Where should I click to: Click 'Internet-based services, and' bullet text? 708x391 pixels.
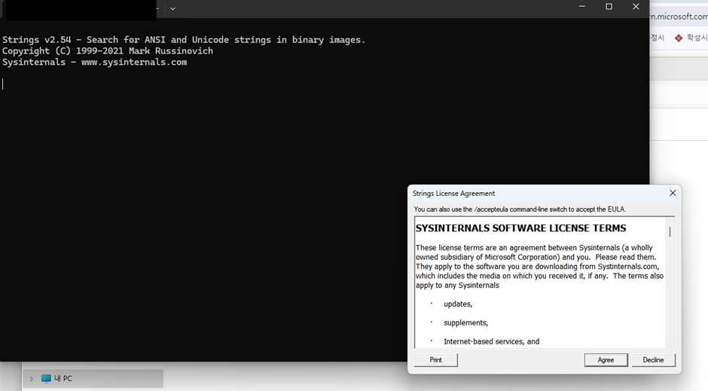[491, 342]
